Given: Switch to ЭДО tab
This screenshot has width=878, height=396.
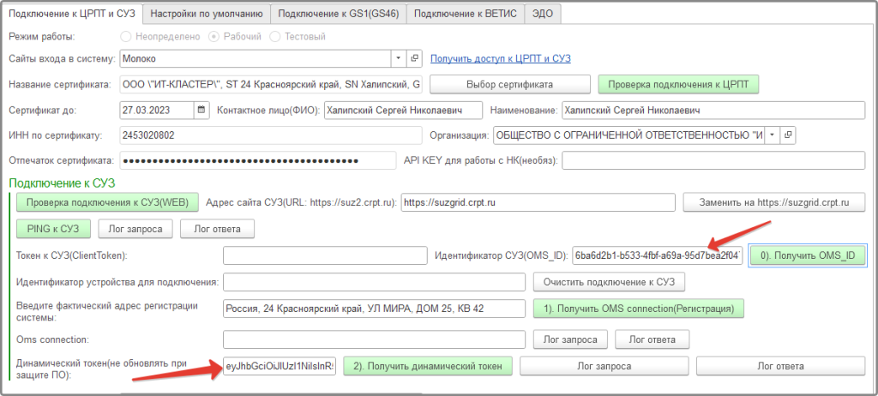Looking at the screenshot, I should point(543,14).
